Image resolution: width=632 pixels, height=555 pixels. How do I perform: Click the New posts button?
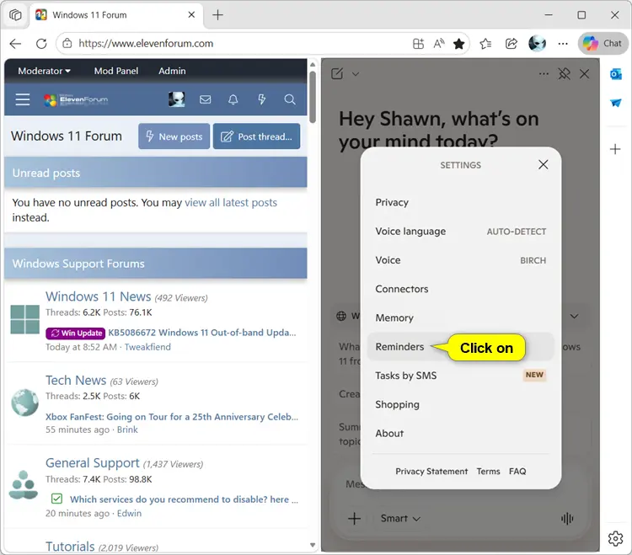pyautogui.click(x=174, y=136)
